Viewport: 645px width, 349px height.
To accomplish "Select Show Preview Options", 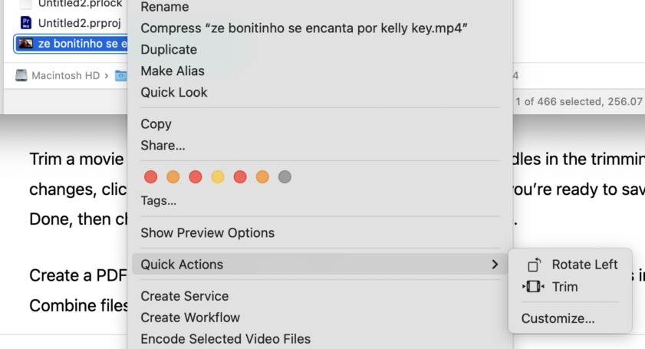I will click(x=207, y=232).
